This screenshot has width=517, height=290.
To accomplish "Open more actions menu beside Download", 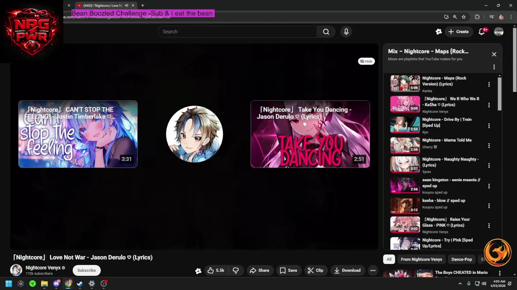I will coord(373,271).
